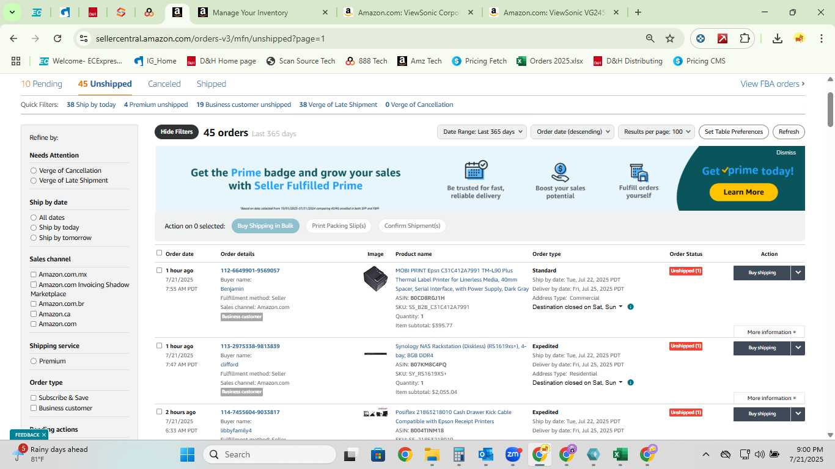Open the MOBI PRINT printer product thumbnail
Viewport: 835px width, 469px height.
pos(375,279)
